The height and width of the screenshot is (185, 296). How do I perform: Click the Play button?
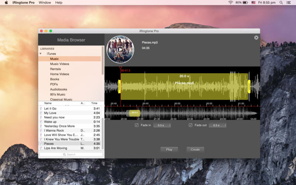point(169,149)
